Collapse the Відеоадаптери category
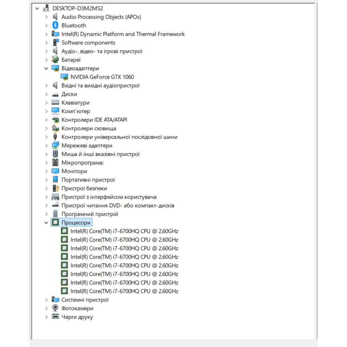 click(x=46, y=68)
